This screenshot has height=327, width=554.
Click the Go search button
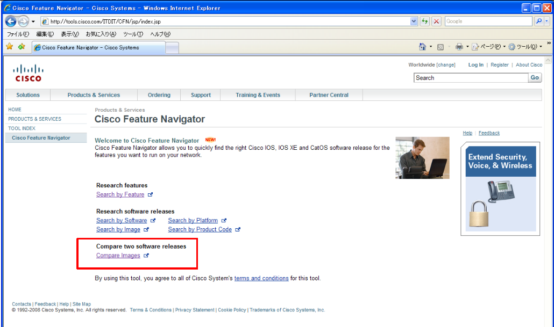535,78
